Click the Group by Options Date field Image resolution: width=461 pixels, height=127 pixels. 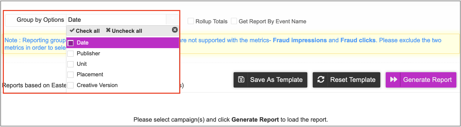[x=117, y=20]
